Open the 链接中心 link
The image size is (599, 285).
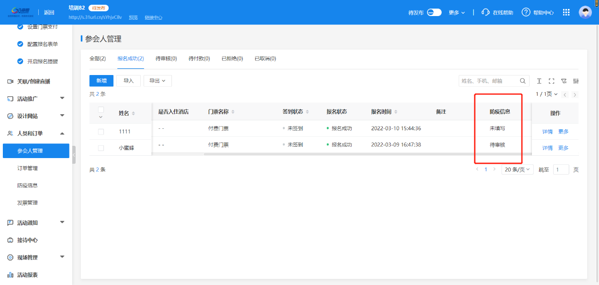pos(153,17)
